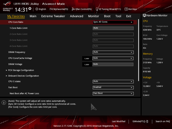The width and height of the screenshot is (172, 129).
Task: Expand PCH Storage Configuration
Action: pyautogui.click(x=21, y=70)
